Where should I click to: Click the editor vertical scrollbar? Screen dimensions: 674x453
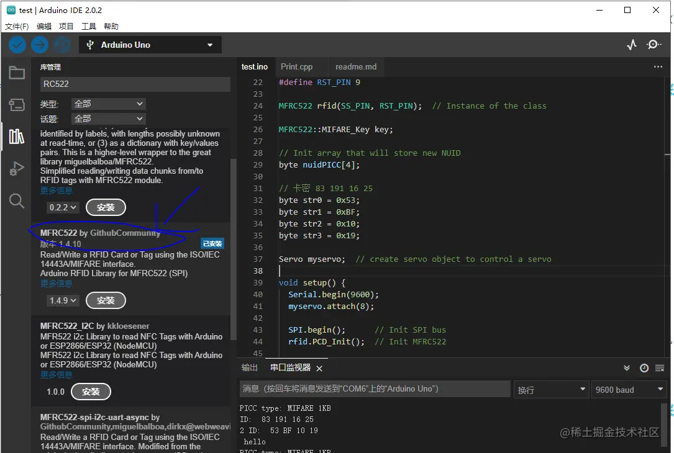(x=667, y=217)
